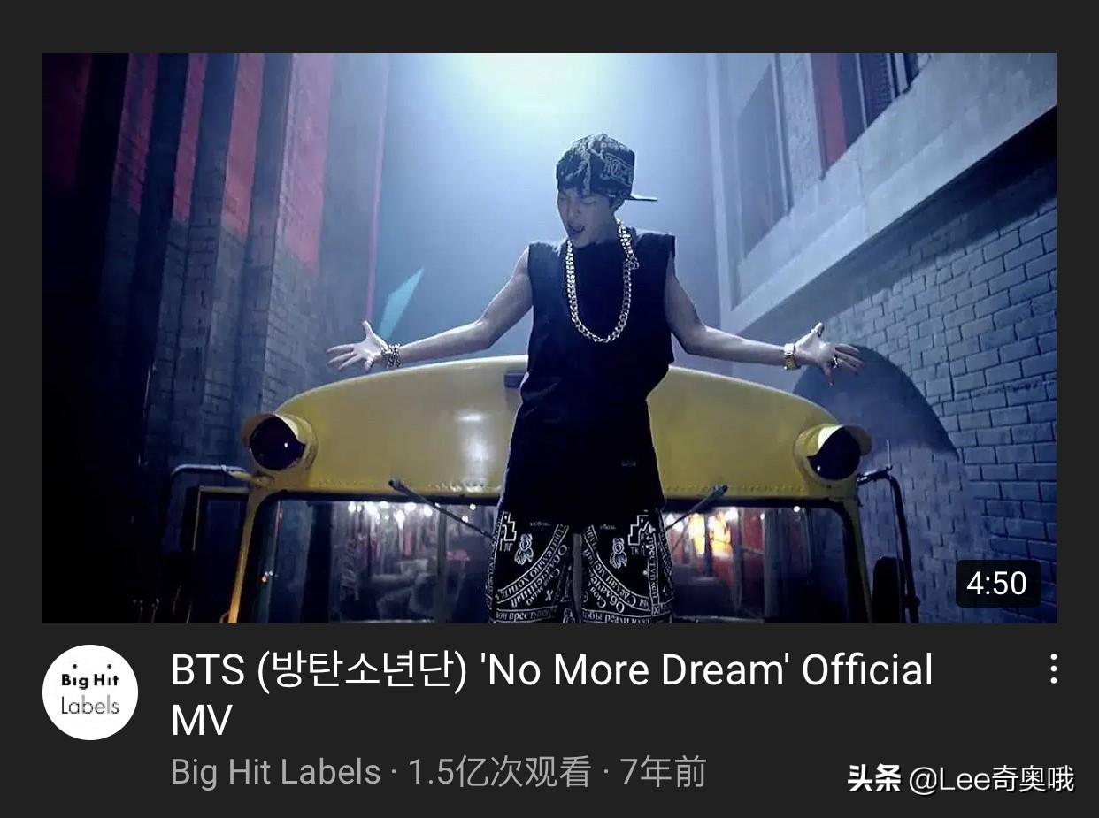Click the 头条 logo in the watermark

click(x=873, y=779)
